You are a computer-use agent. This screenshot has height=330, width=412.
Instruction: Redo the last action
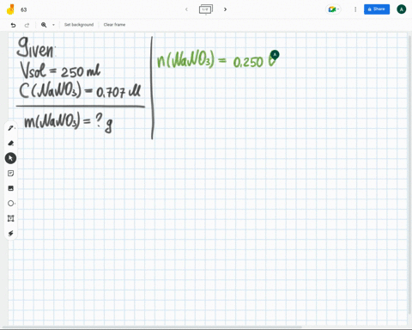[27, 25]
